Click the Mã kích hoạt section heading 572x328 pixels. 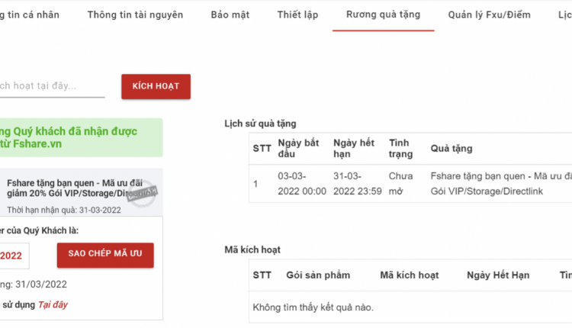(x=252, y=250)
